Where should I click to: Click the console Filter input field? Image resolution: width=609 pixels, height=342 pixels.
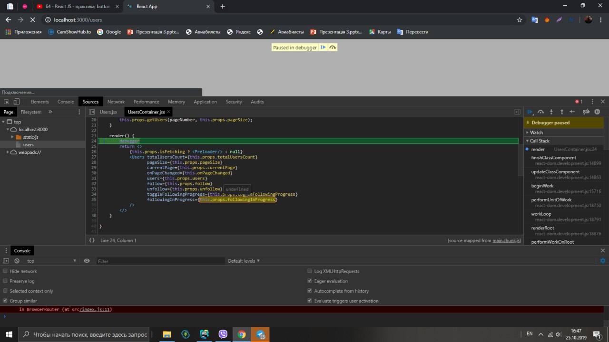pos(160,261)
